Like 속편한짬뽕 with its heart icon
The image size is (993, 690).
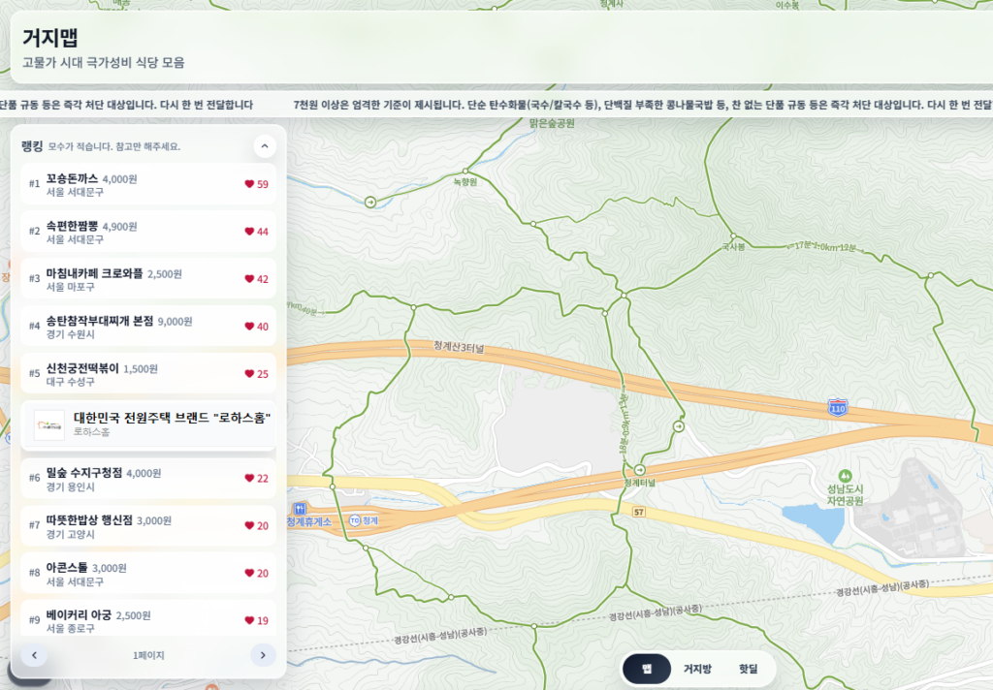[249, 232]
